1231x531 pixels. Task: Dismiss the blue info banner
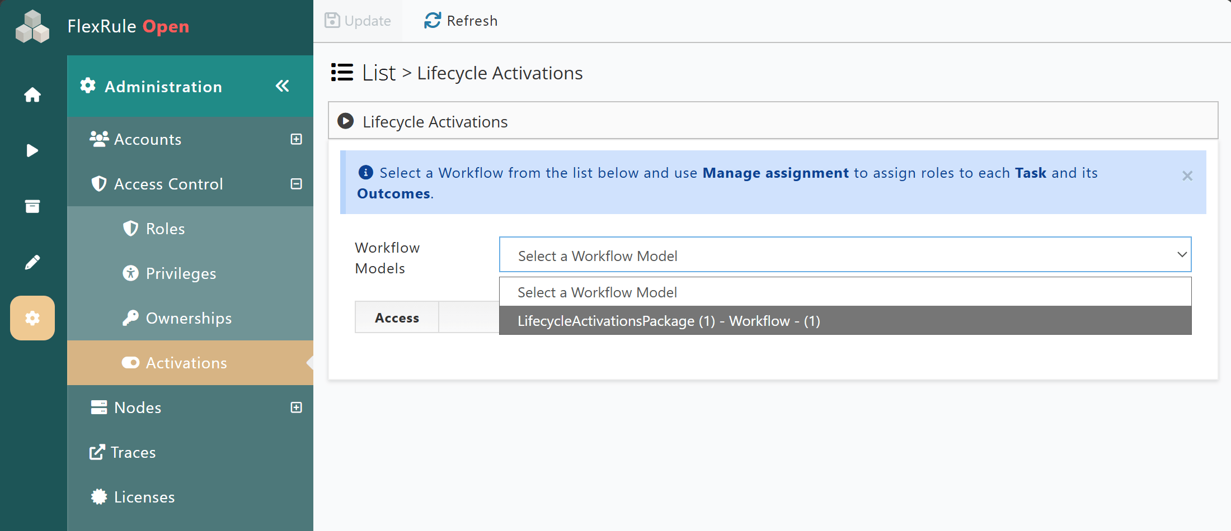[x=1187, y=176]
